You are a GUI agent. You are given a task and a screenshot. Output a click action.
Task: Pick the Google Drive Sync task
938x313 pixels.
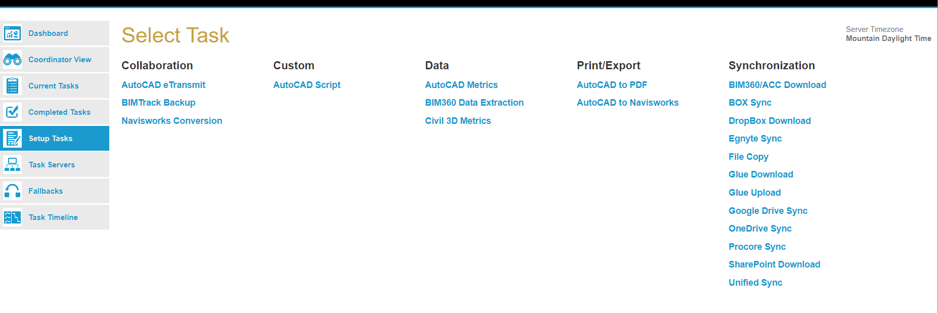(x=768, y=211)
